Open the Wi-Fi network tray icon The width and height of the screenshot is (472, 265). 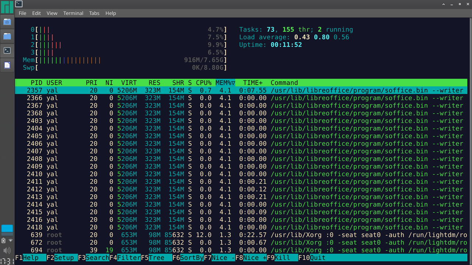tap(11, 240)
